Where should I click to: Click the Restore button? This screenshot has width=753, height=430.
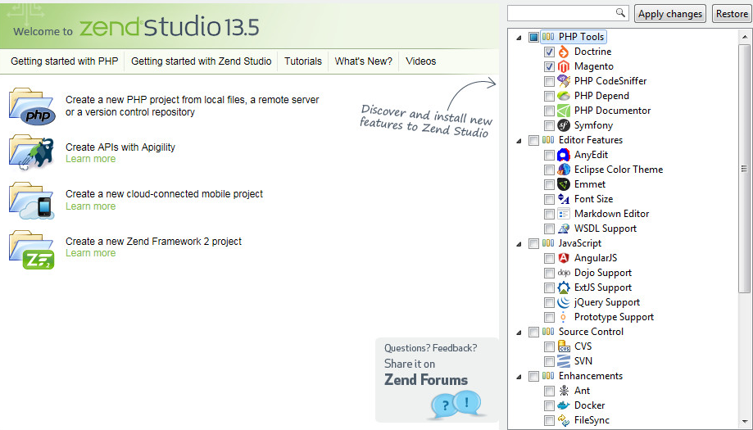tap(732, 13)
